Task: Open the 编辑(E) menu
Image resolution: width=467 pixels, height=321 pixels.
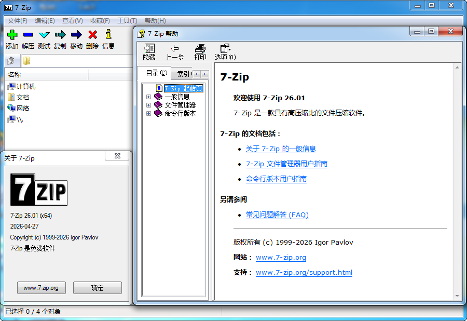Action: (x=45, y=21)
